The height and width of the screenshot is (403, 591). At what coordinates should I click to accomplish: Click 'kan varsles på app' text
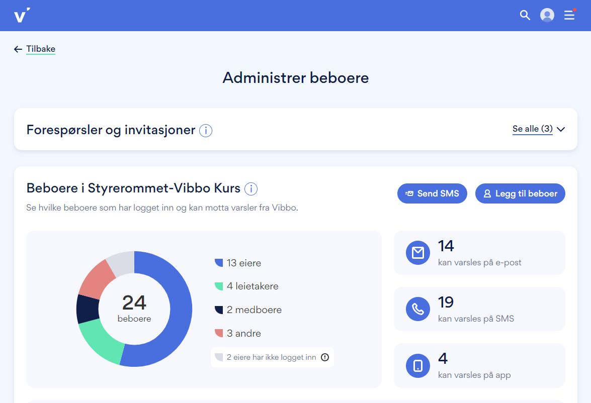[x=474, y=375]
